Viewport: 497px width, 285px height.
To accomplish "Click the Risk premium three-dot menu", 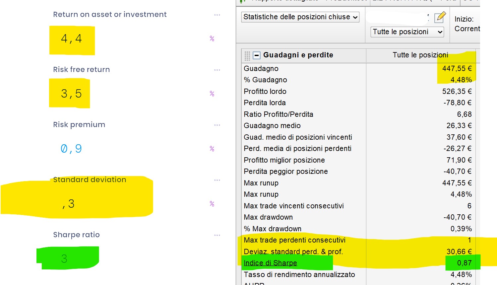I will pos(217,125).
